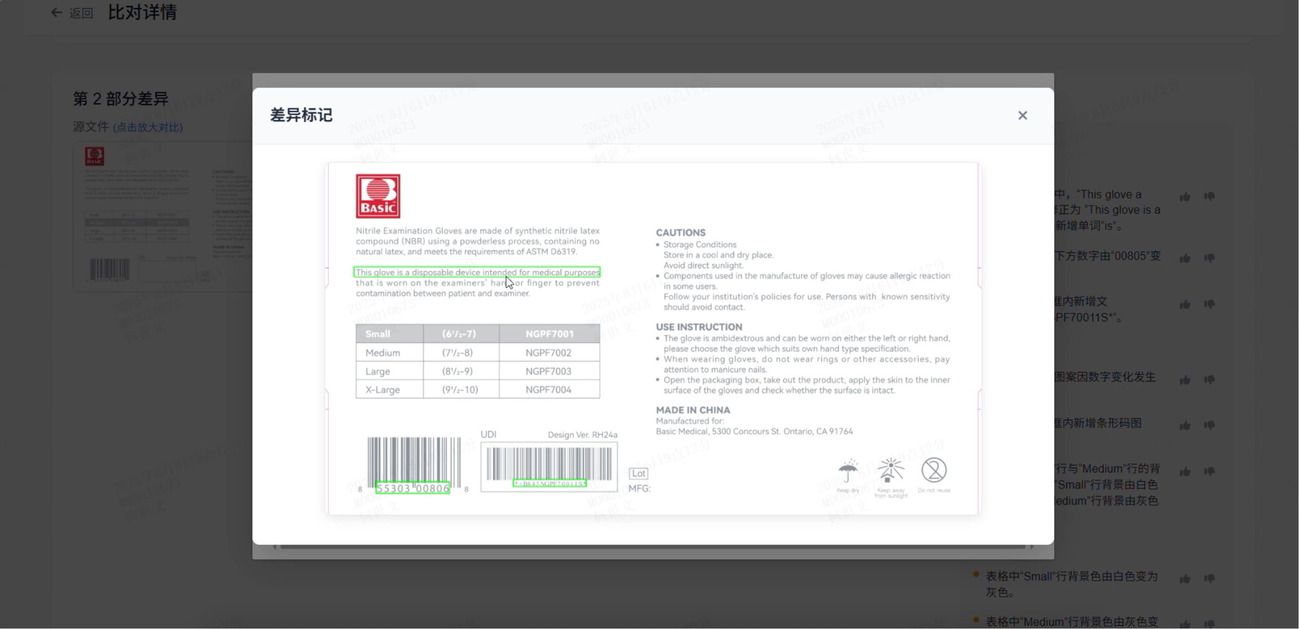Thumbs down the 框内新增文 item
The height and width of the screenshot is (629, 1299).
[x=1209, y=304]
